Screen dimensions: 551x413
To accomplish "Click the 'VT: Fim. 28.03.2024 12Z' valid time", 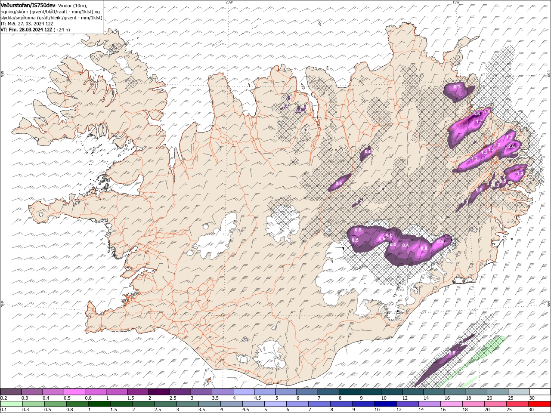I will (27, 30).
